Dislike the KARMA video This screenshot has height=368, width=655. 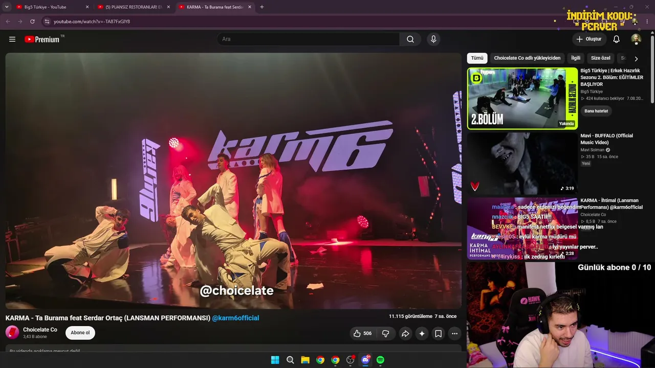386,334
